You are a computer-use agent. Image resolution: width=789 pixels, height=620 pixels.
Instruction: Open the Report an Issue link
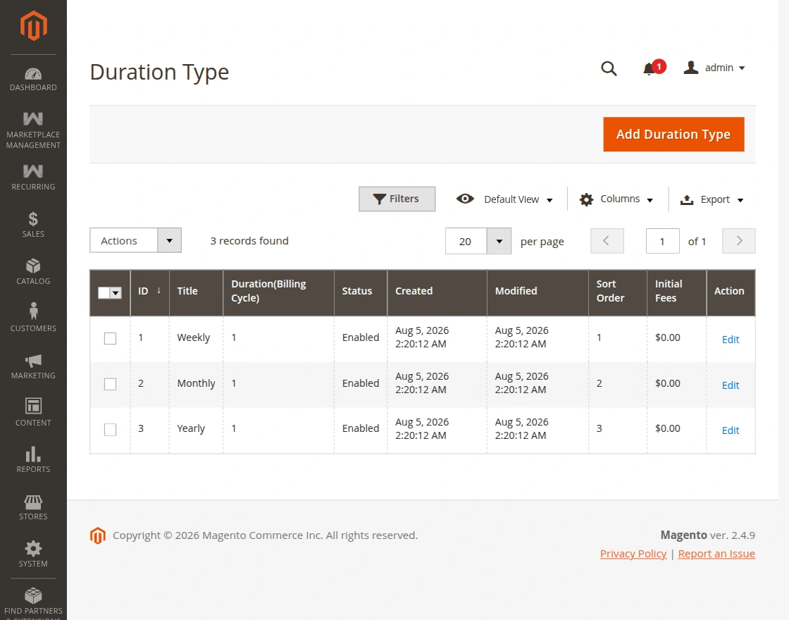tap(716, 554)
